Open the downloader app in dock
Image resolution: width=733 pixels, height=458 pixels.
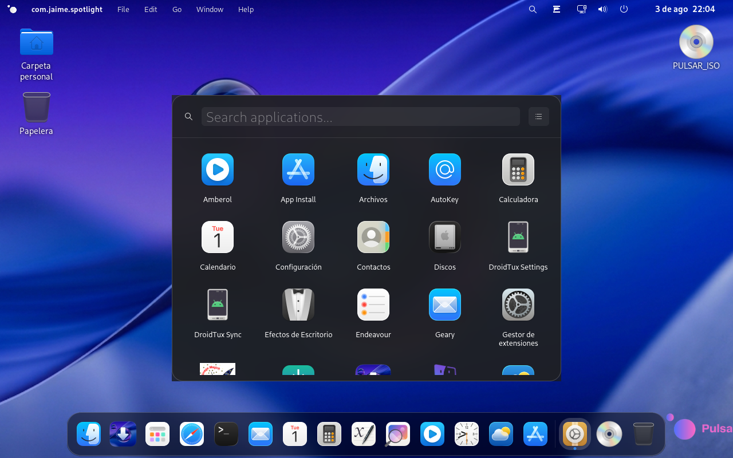123,434
